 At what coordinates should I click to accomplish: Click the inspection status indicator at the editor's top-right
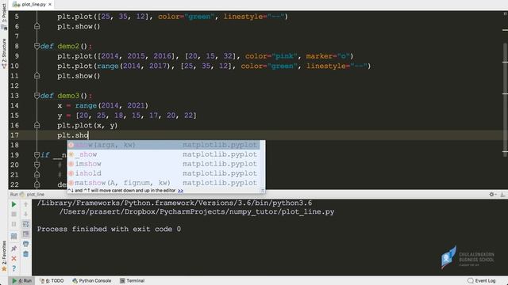coord(505,14)
